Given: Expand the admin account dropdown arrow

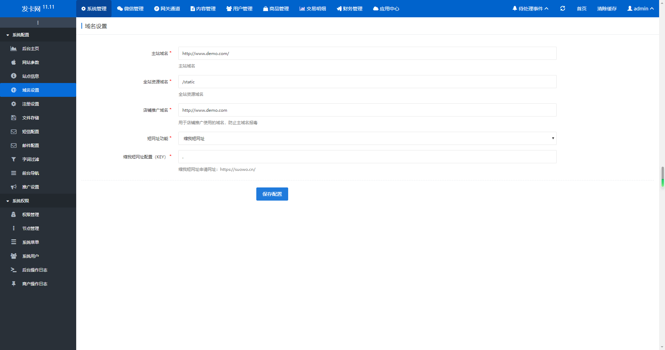Looking at the screenshot, I should pos(652,9).
